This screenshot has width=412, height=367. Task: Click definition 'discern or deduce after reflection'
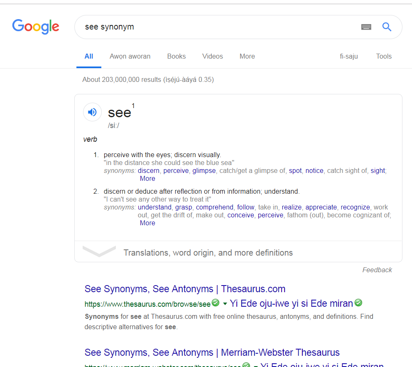tap(201, 191)
